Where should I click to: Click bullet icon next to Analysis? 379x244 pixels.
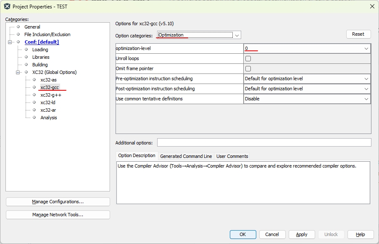(x=34, y=118)
